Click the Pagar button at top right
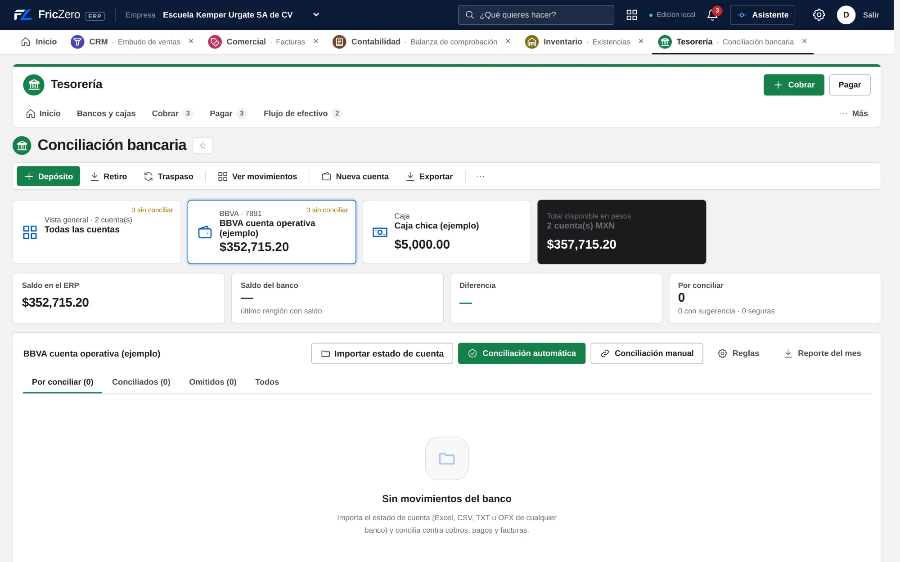Viewport: 900px width, 562px height. pos(850,85)
